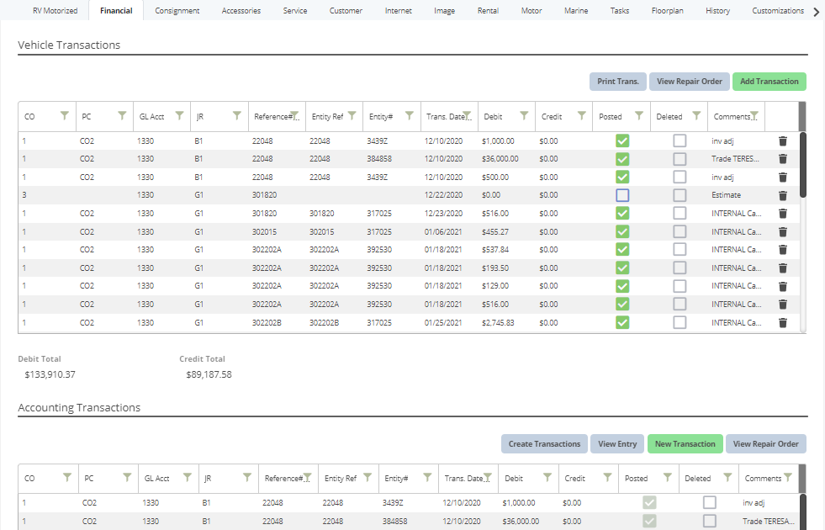This screenshot has height=530, width=825.
Task: Uncheck Posted for the $2,745.83 row
Action: pyautogui.click(x=622, y=323)
